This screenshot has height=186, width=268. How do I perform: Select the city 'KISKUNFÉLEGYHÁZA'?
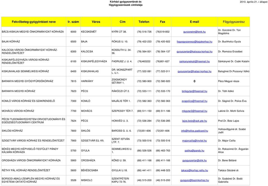94,62
